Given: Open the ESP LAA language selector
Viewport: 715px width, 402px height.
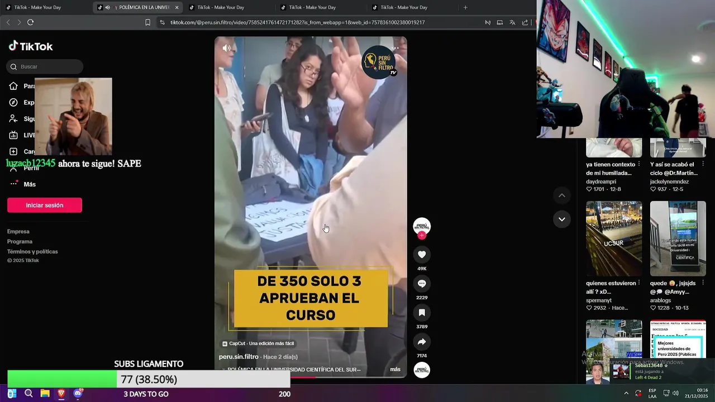Looking at the screenshot, I should pyautogui.click(x=652, y=394).
